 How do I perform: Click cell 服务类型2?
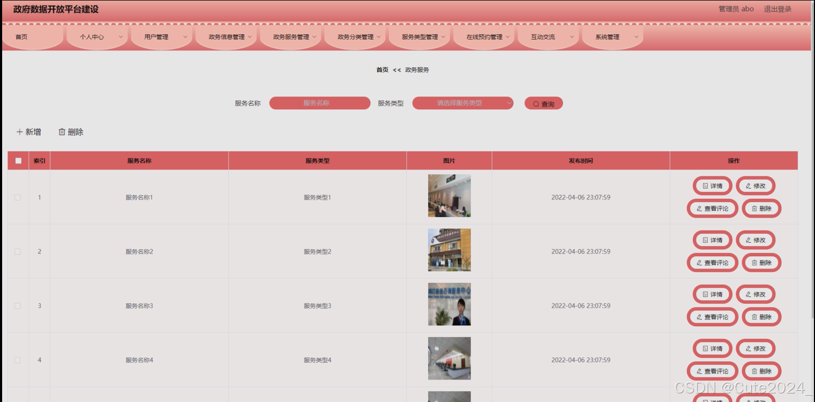coord(317,251)
